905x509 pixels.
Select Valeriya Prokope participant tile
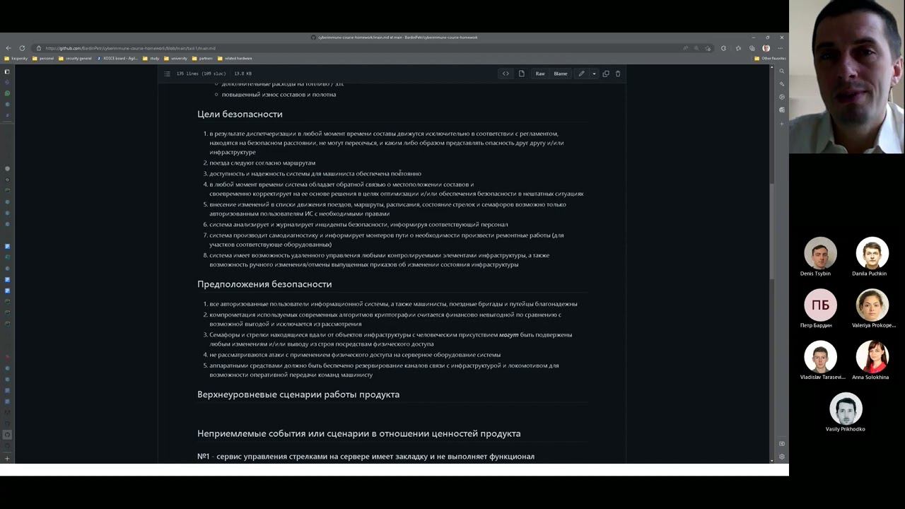pos(872,309)
